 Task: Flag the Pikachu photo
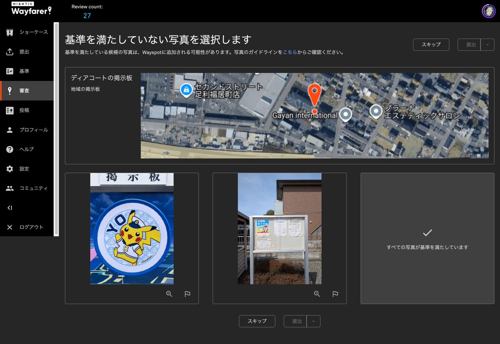pos(187,294)
